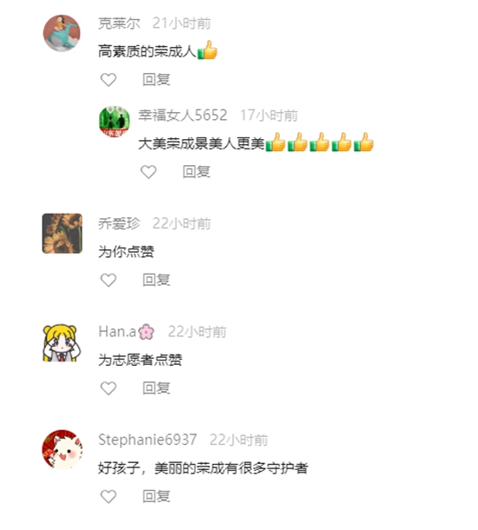
Task: Open 乔爱珍's sunflower avatar
Action: point(63,233)
